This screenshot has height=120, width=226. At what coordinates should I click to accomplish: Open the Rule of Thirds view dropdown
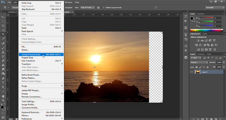pos(87,8)
